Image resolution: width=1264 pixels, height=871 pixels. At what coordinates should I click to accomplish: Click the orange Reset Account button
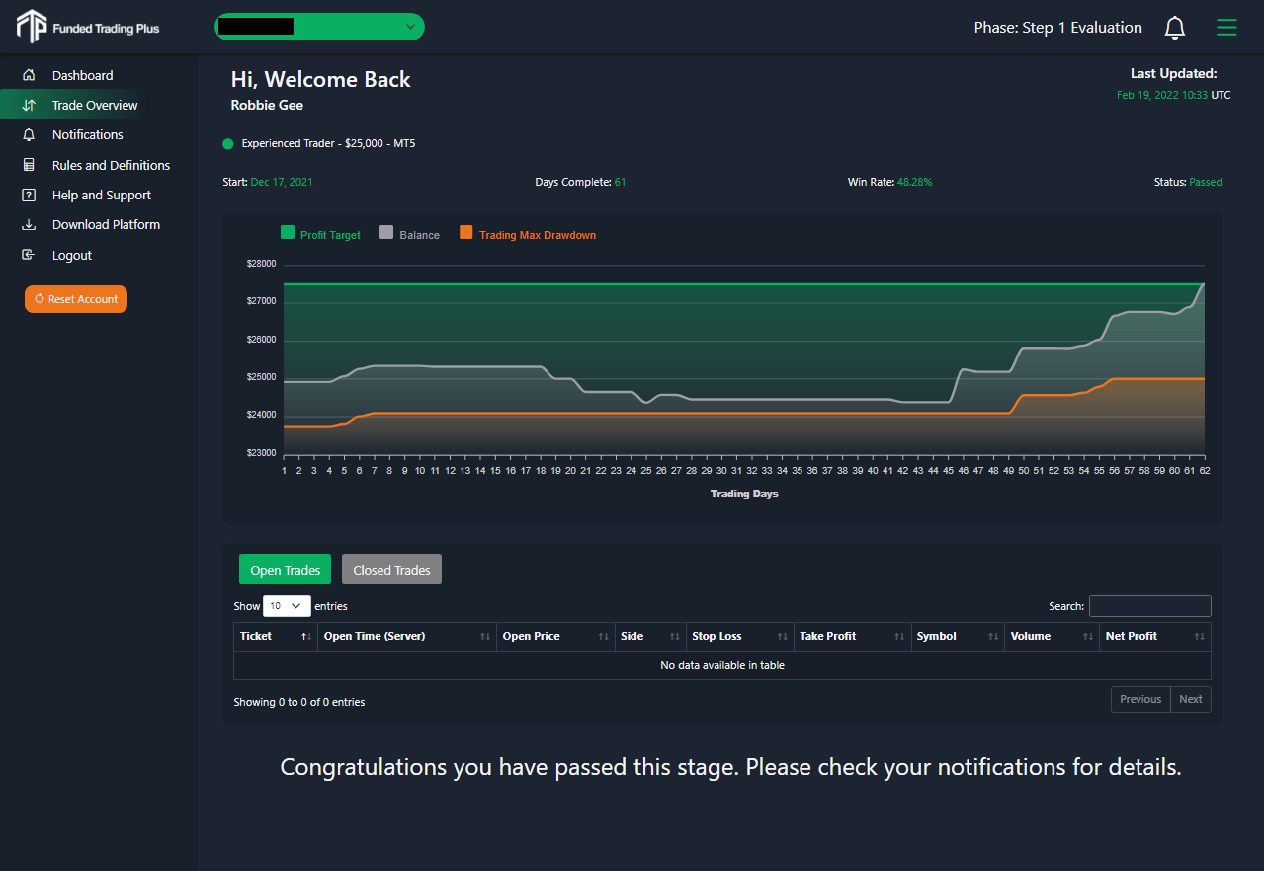[76, 299]
